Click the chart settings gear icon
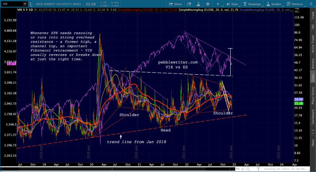Image resolution: width=316 pixels, height=172 pixels. pyautogui.click(x=207, y=4)
